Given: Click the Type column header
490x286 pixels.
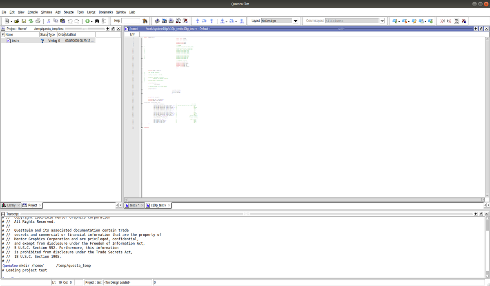Looking at the screenshot, I should coord(52,35).
